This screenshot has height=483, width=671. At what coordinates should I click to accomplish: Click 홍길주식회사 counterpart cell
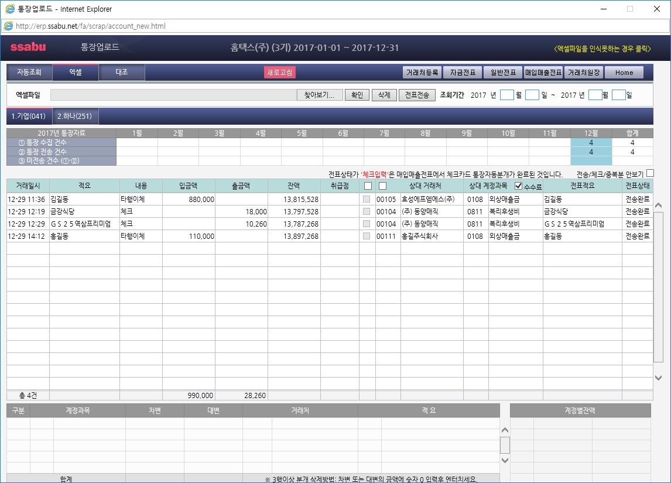[x=432, y=236]
